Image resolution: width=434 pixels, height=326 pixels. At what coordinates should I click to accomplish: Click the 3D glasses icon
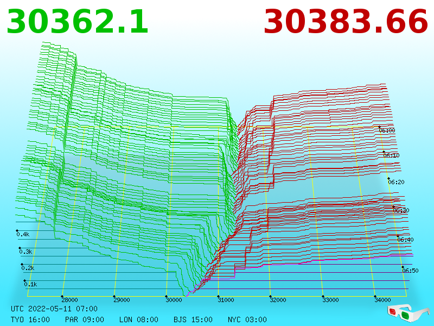click(409, 313)
